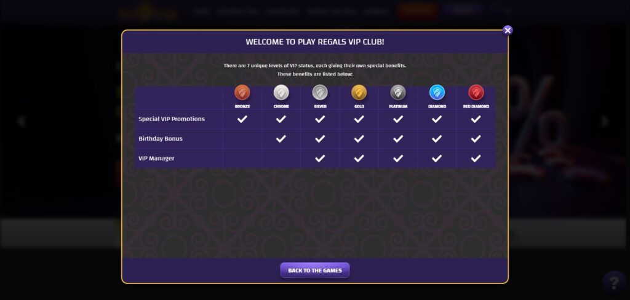Click Chrome checkmark in Birthday Bonus row
630x300 pixels.
pos(281,139)
